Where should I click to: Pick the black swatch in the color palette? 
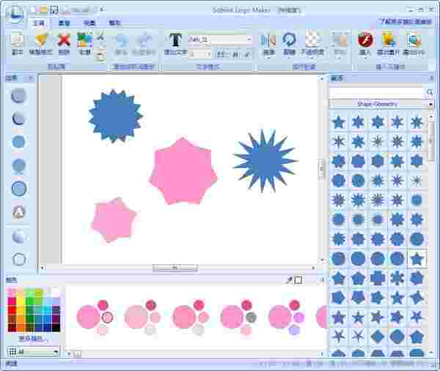[56, 328]
